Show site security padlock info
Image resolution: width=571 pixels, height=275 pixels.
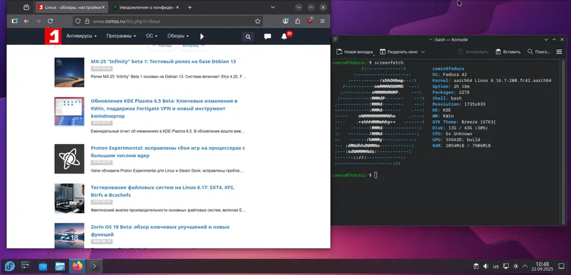(x=87, y=22)
